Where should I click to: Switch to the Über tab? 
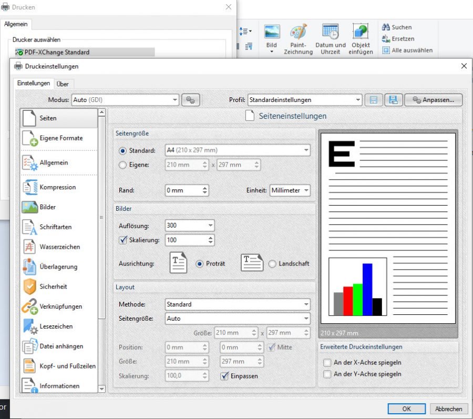(64, 84)
